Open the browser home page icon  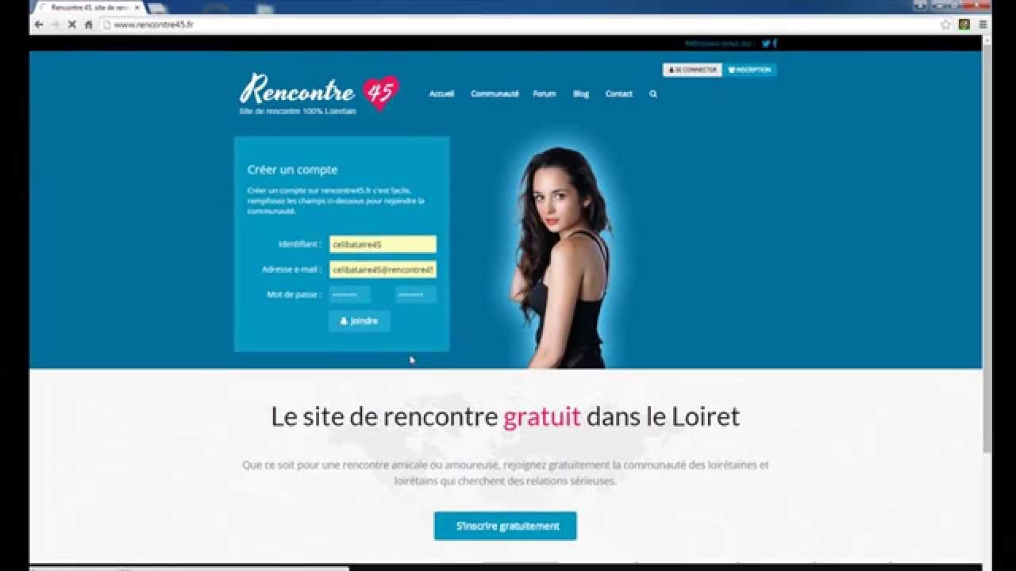88,25
